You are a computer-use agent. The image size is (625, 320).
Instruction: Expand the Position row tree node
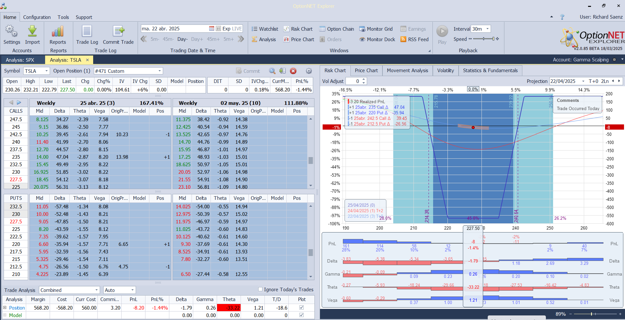5,308
